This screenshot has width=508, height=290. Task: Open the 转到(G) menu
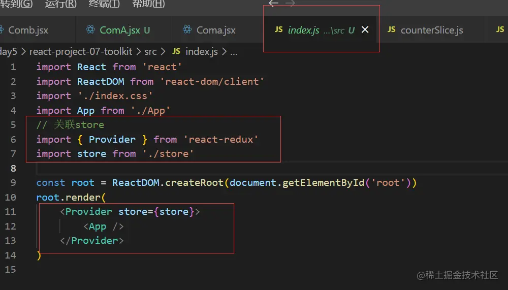pos(16,4)
